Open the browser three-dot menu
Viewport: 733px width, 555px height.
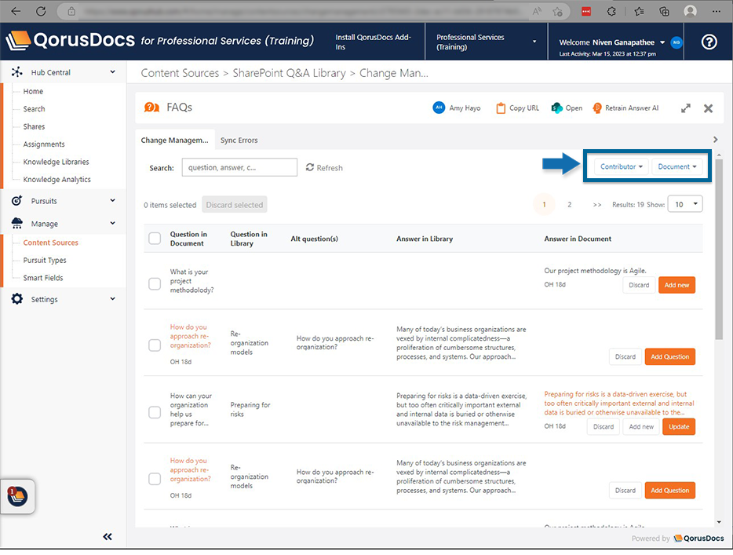717,12
